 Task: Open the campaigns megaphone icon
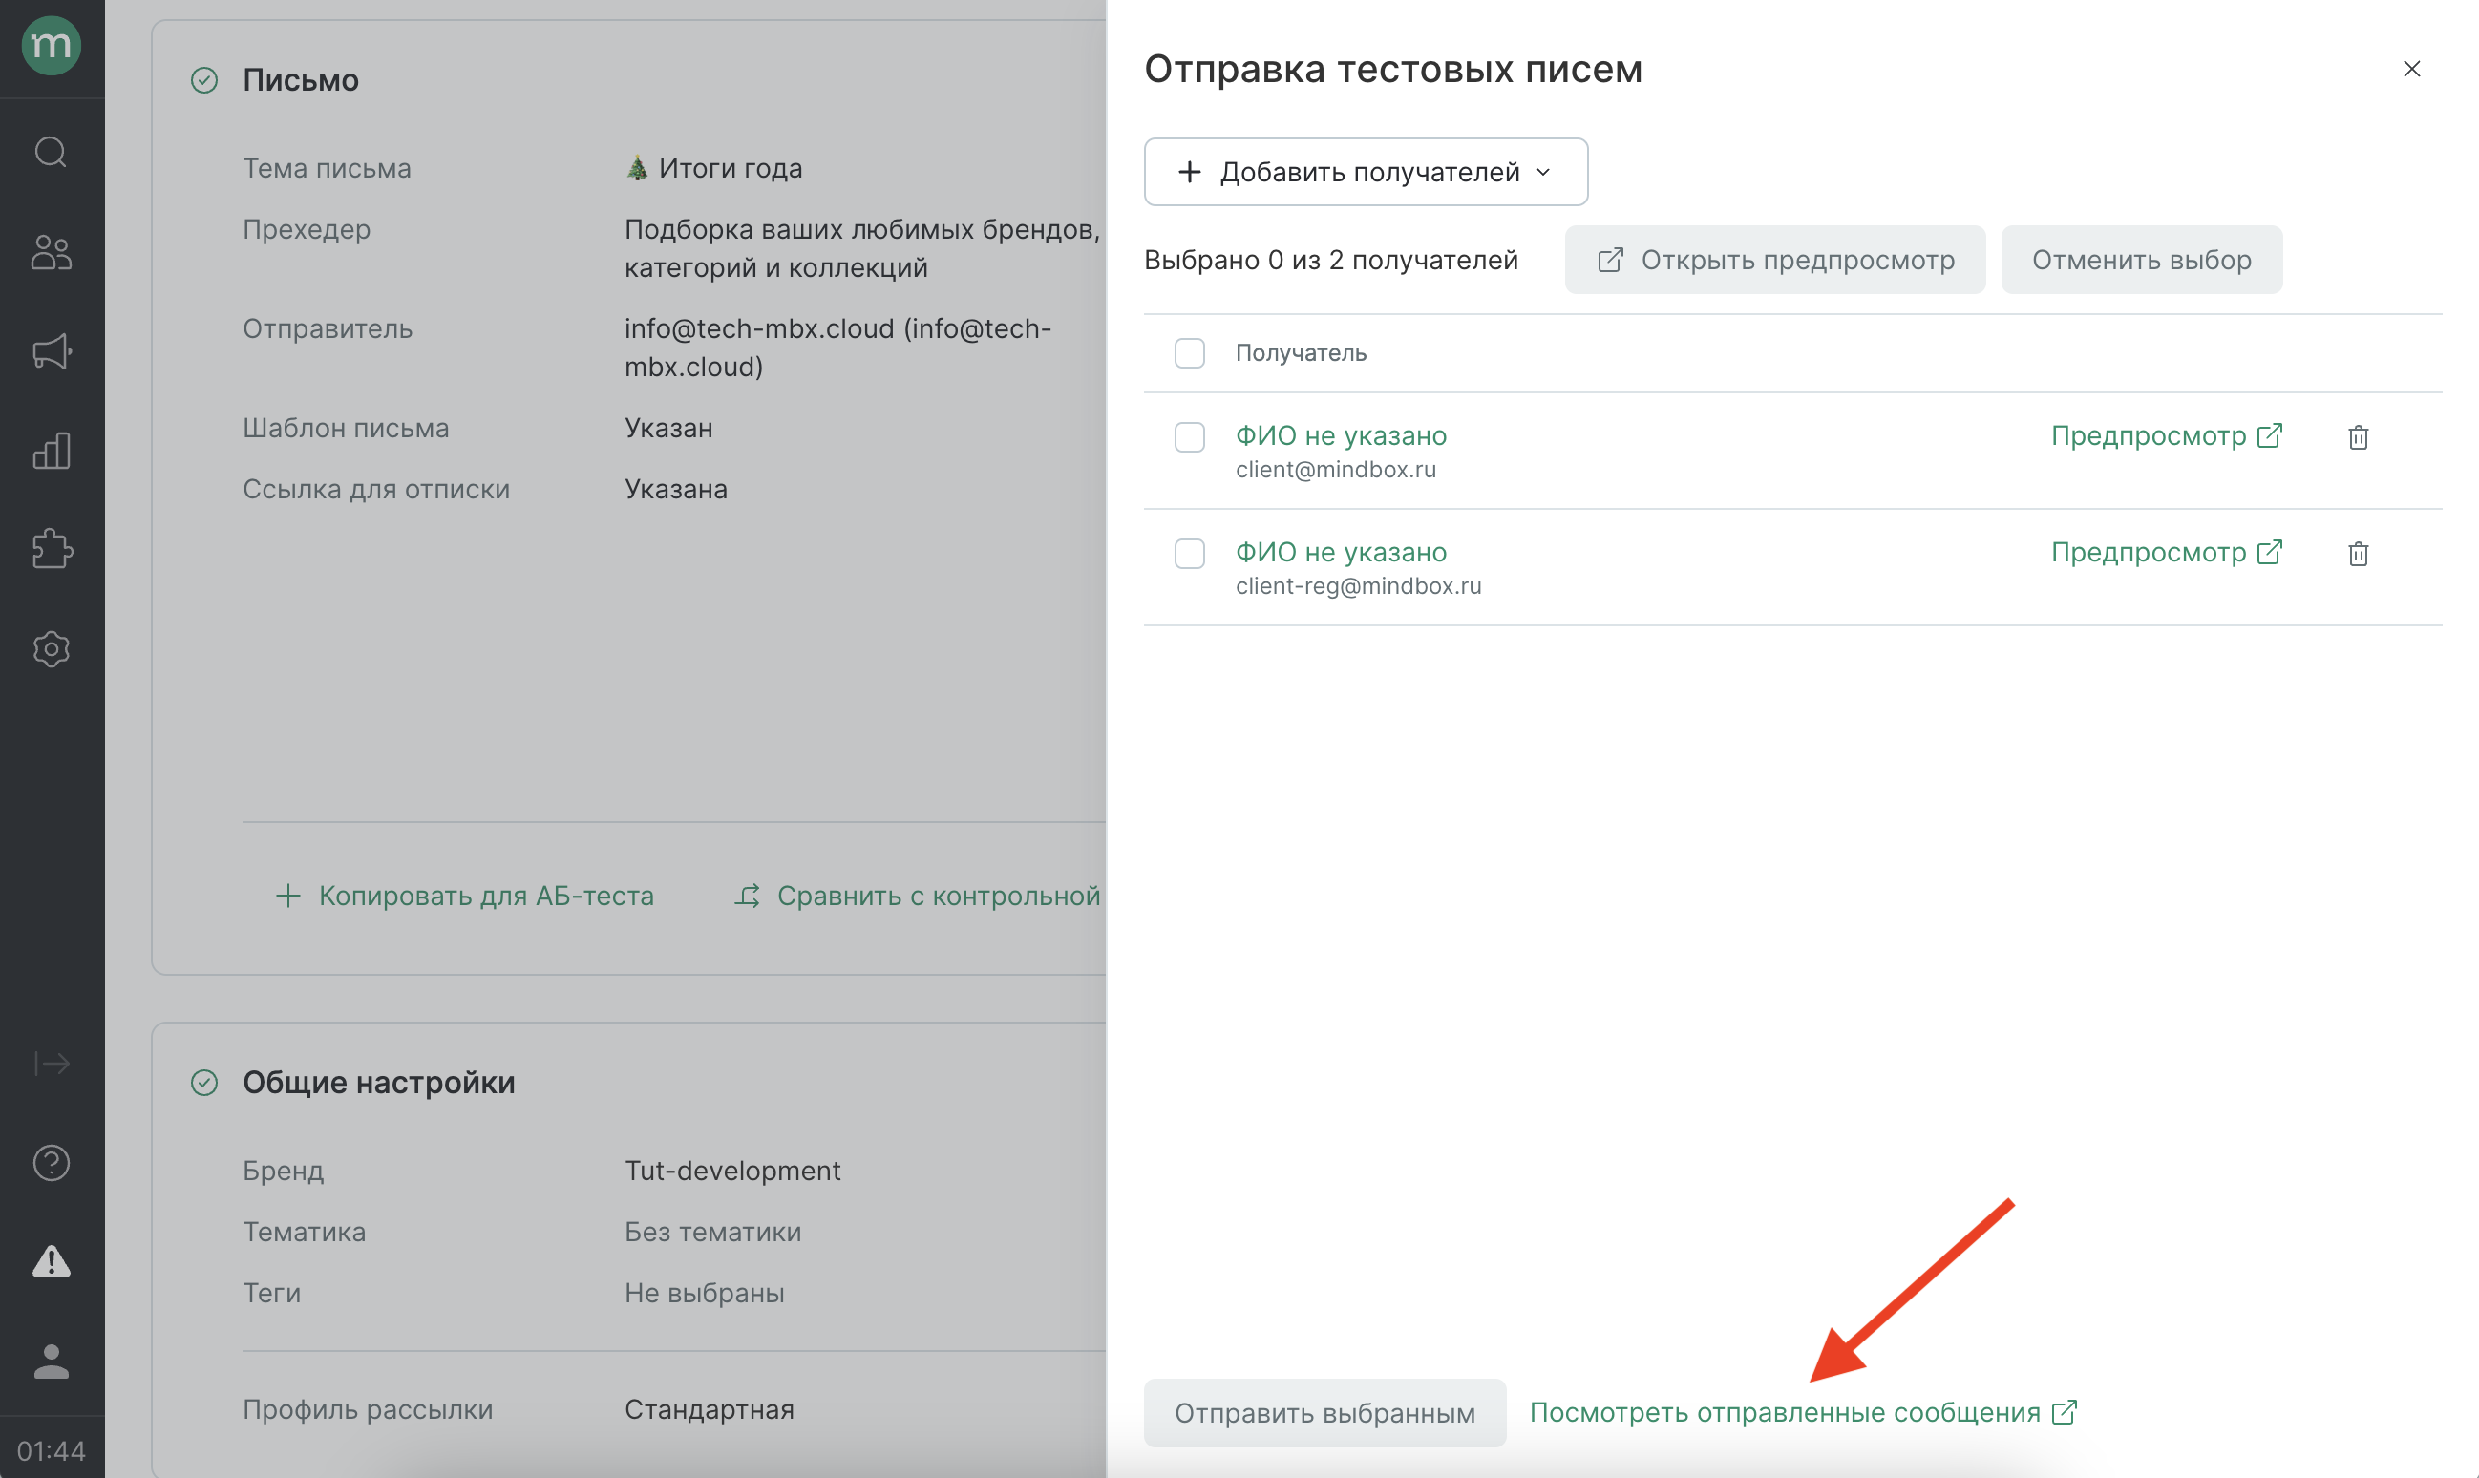tap(51, 350)
